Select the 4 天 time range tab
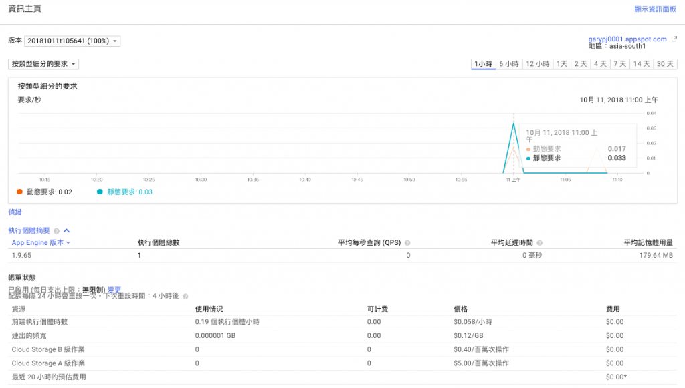685x388 pixels. [x=600, y=64]
